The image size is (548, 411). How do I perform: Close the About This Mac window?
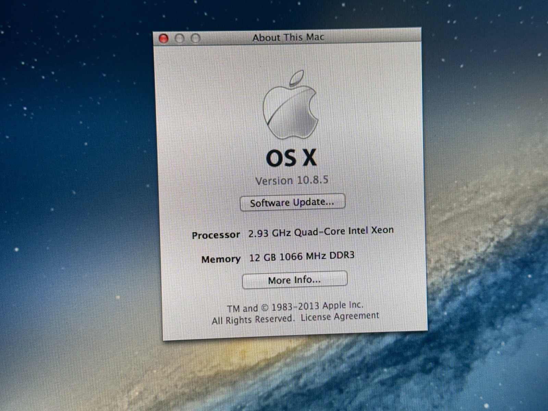(x=164, y=39)
